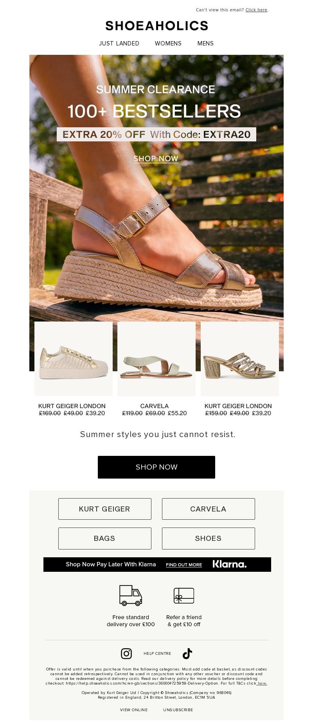The width and height of the screenshot is (313, 721).
Task: Open the Instagram icon link
Action: pyautogui.click(x=126, y=653)
